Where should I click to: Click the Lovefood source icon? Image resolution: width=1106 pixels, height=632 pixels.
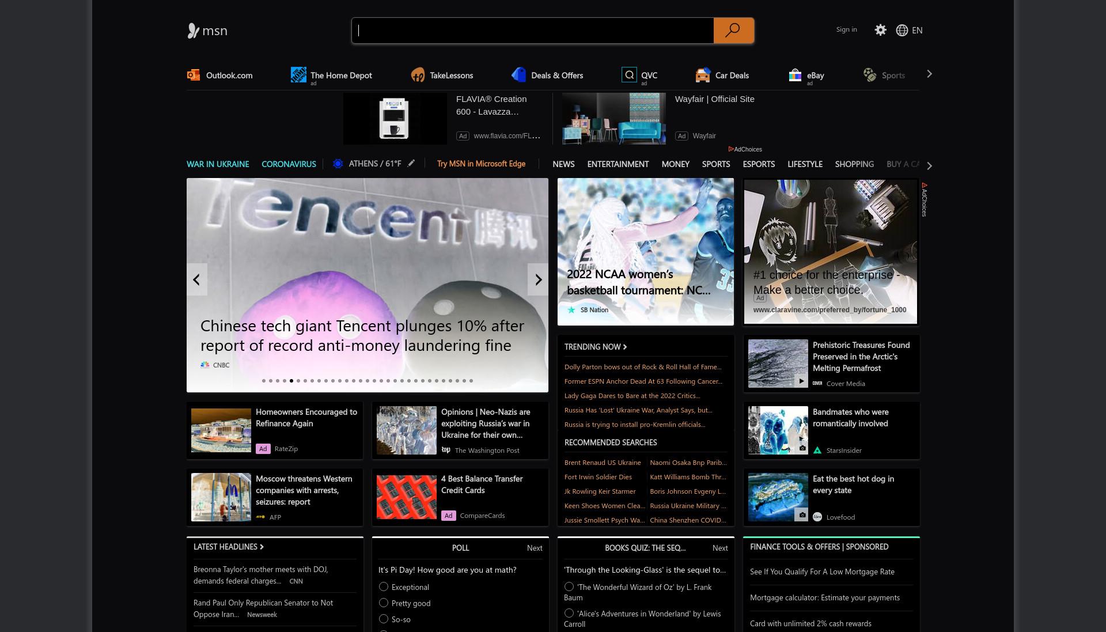817,517
